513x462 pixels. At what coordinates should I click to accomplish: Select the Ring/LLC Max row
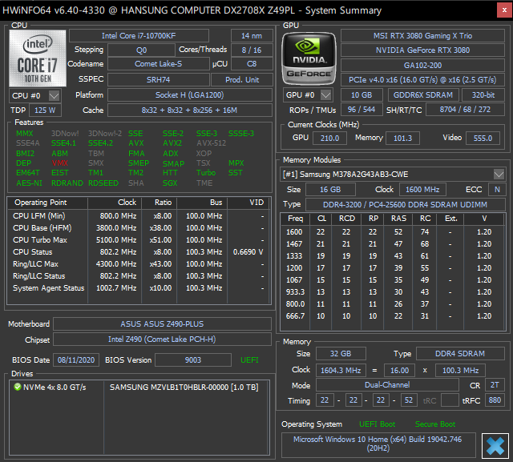(x=139, y=263)
